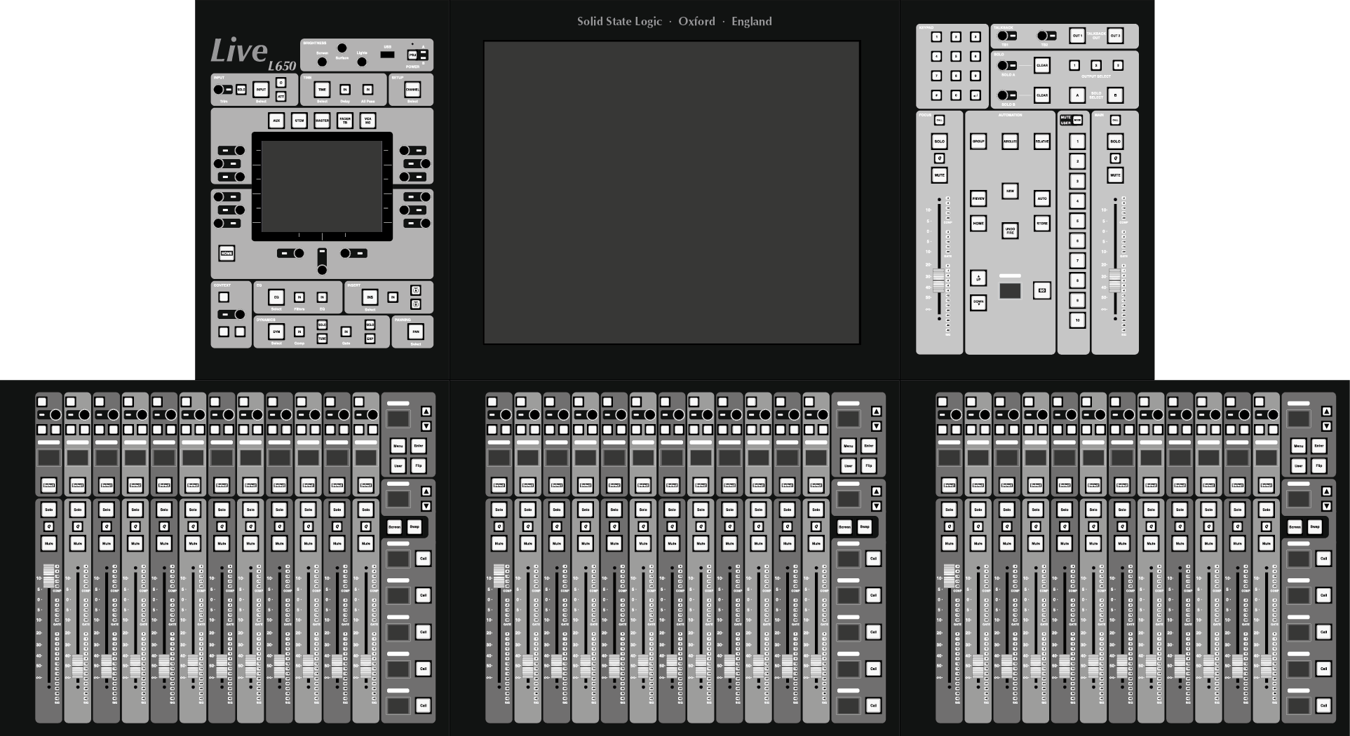Click lower layer down arrow, left fader tile
Image resolution: width=1350 pixels, height=736 pixels.
click(x=426, y=506)
